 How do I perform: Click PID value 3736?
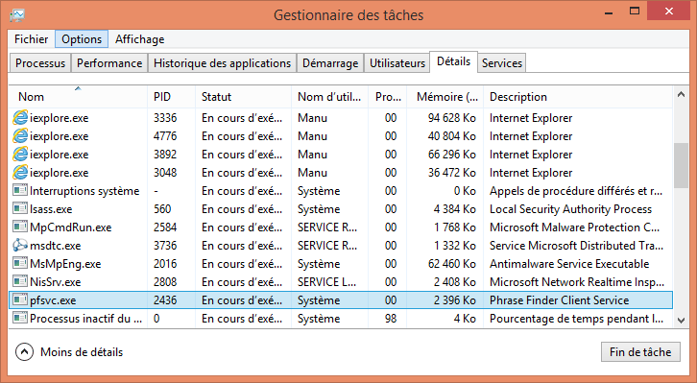pos(165,246)
